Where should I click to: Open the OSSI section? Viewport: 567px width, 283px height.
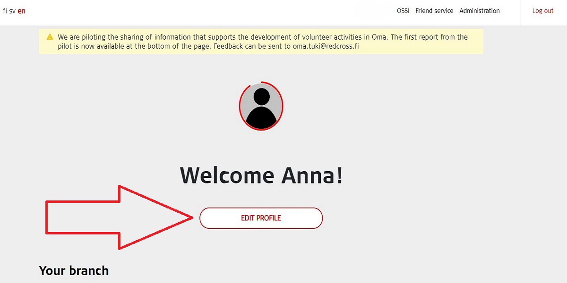[x=403, y=11]
